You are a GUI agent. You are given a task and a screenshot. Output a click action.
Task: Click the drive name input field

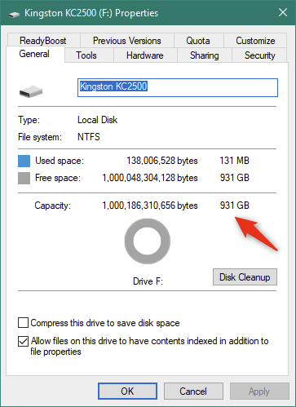pyautogui.click(x=178, y=87)
